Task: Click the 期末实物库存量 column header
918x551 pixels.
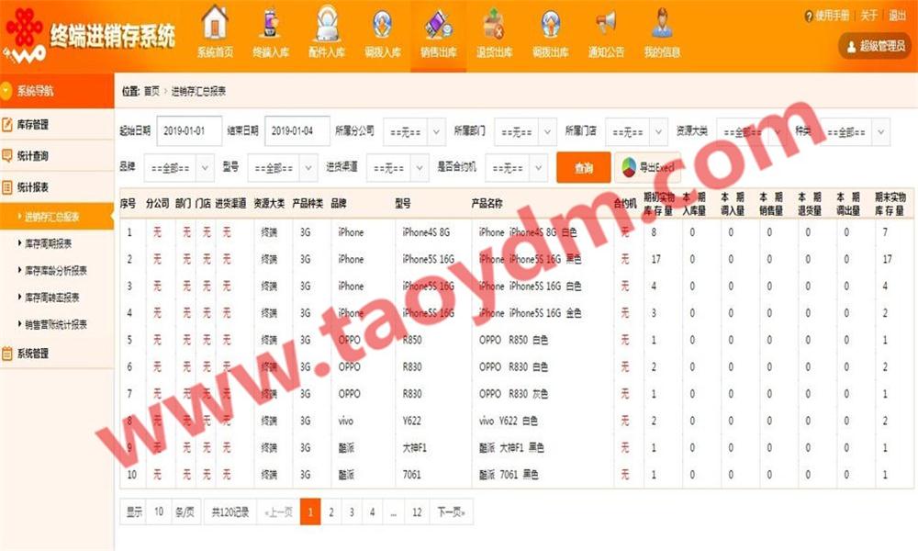Action: click(x=890, y=204)
